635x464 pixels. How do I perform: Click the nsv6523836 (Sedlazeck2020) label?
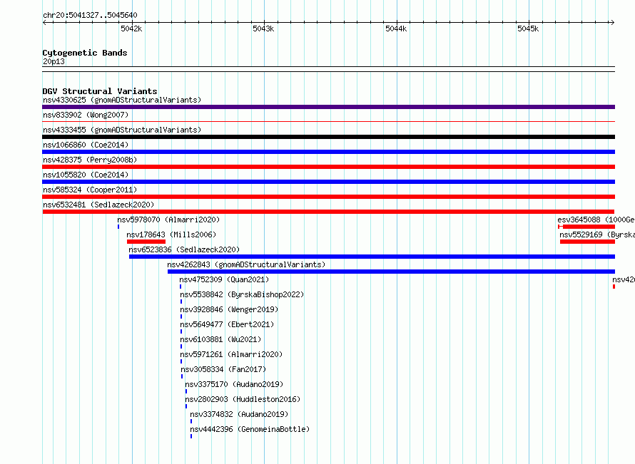184,249
